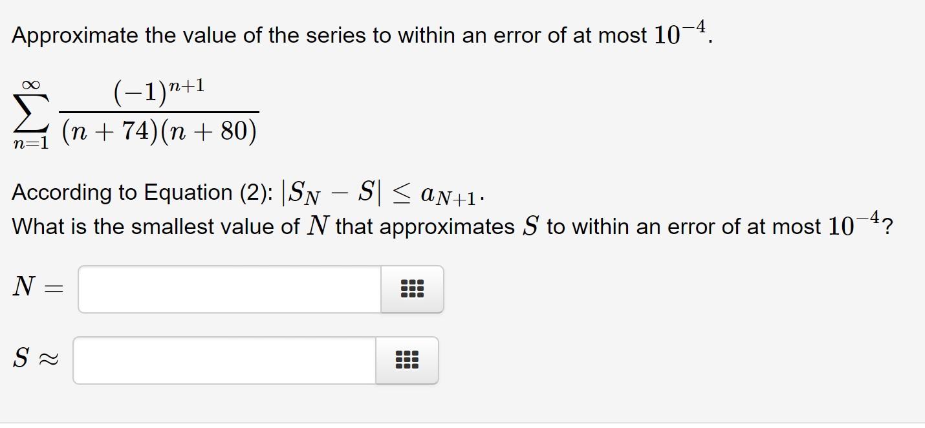
Task: Click inside the N answer input field
Action: coord(226,289)
